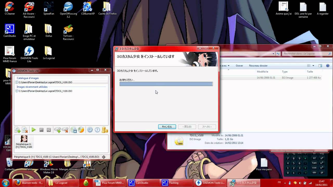Screen dimensions: 333x187
Task: Open the Dofus folder on desktop
Action: pos(49,31)
